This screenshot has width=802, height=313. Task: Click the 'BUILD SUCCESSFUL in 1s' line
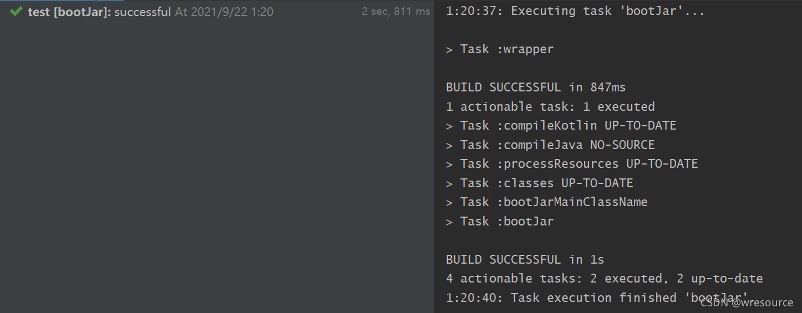point(525,259)
